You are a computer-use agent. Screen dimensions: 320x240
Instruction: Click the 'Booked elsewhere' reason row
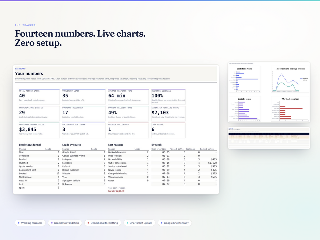point(128,152)
